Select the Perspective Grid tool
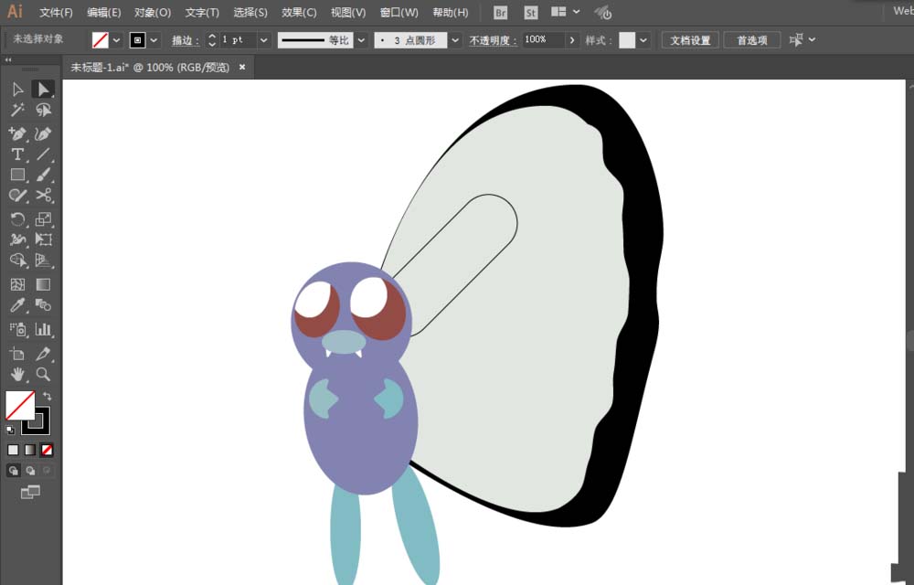The height and width of the screenshot is (585, 914). (43, 261)
